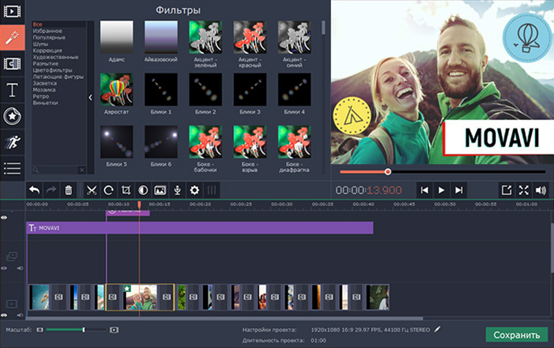Open the Stickers star icon panel
Image resolution: width=554 pixels, height=348 pixels.
coord(12,116)
